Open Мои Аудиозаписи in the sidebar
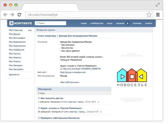Viewport: 168px width, 124px height. (x=17, y=46)
